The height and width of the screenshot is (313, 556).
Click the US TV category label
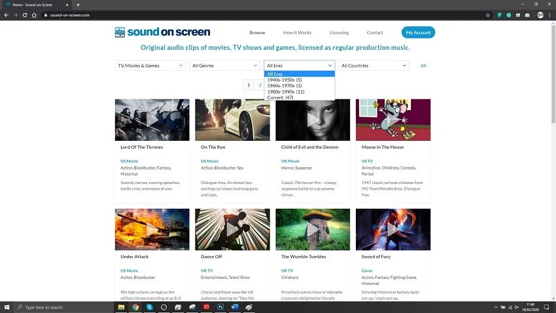point(367,161)
